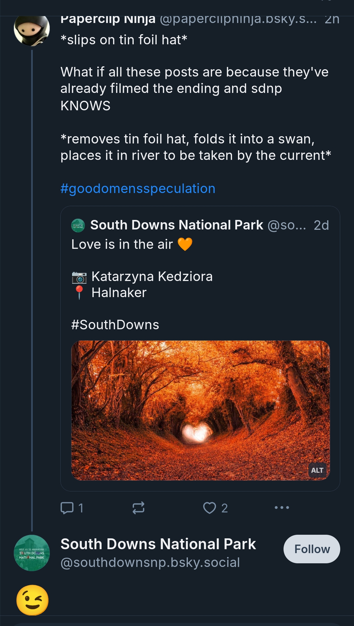Open the #SouthDowns hashtag in quoted post
The image size is (354, 626).
(115, 325)
